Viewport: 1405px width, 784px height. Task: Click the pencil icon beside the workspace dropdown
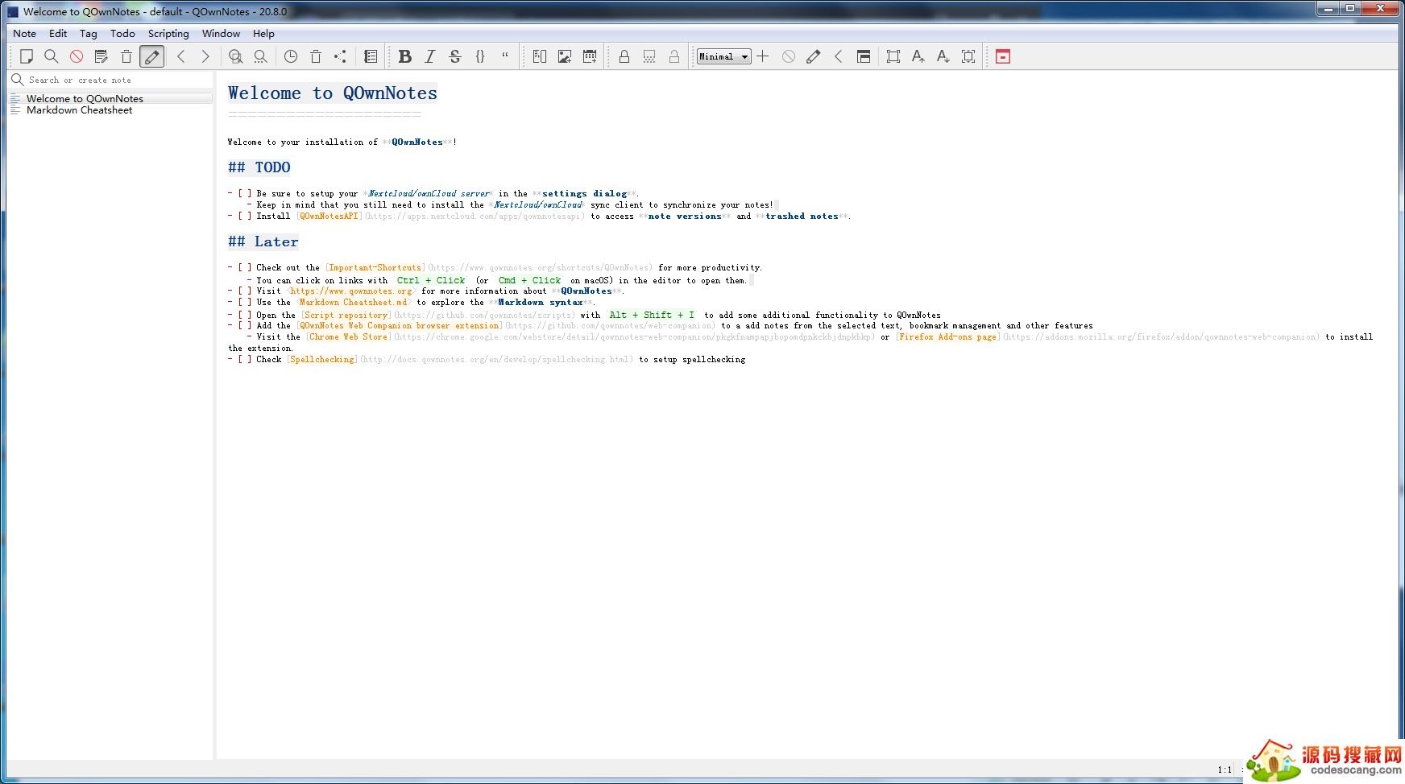814,56
